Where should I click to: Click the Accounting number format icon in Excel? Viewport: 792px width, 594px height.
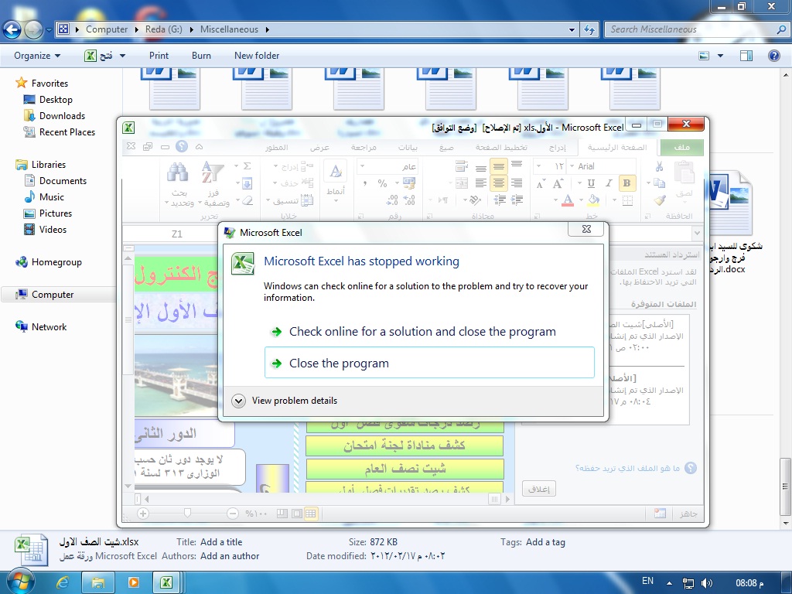tap(408, 183)
